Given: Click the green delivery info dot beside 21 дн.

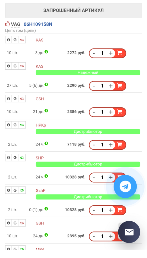Looking at the screenshot, I should tap(46, 111).
